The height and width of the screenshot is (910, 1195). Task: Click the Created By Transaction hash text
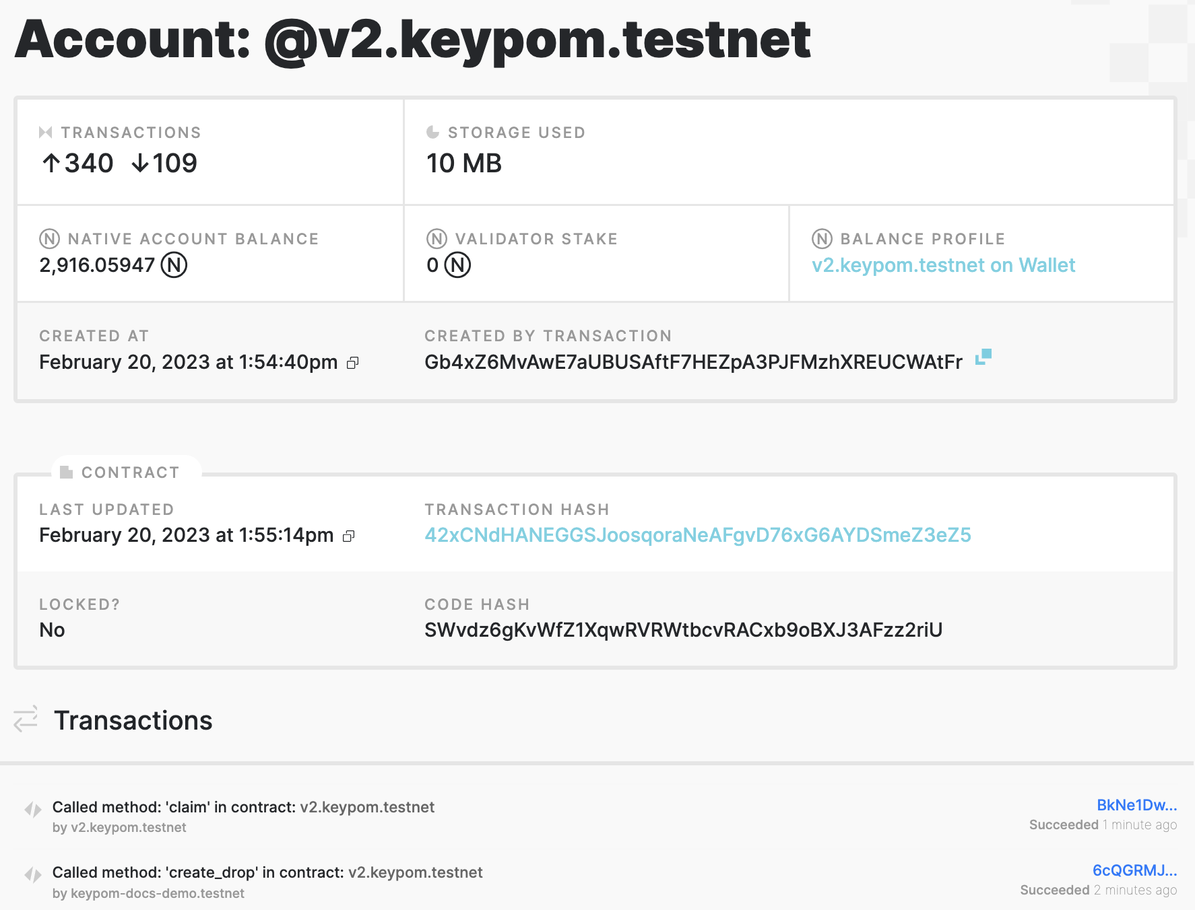pyautogui.click(x=693, y=362)
